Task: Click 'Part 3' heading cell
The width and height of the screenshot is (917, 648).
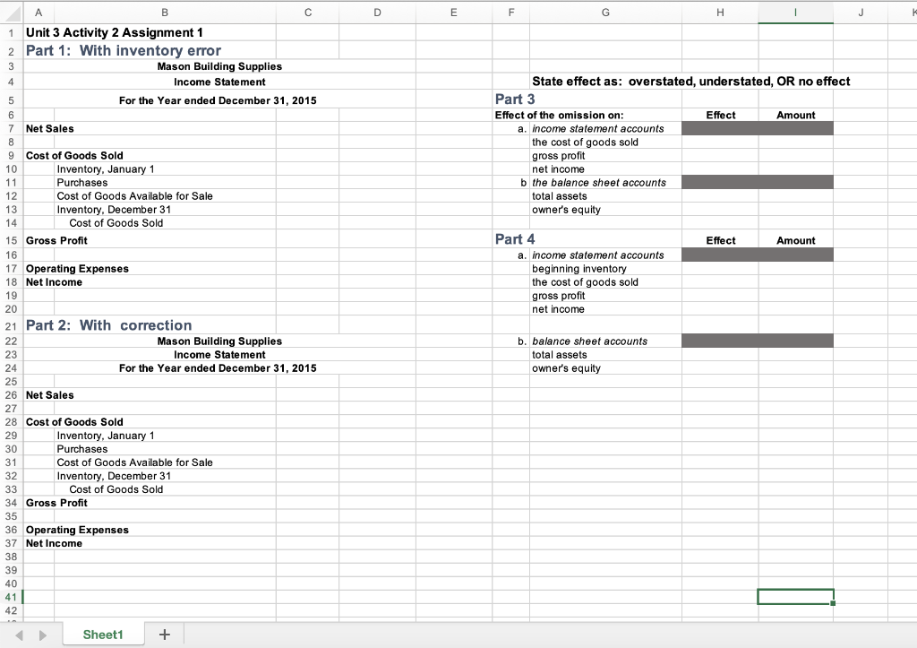Action: (515, 99)
